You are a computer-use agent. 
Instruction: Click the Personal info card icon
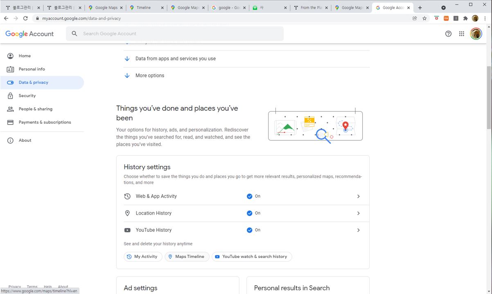(x=10, y=69)
